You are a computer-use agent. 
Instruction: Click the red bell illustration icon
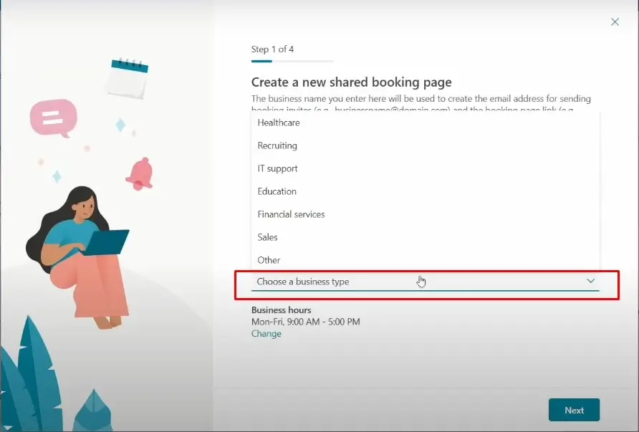point(138,173)
